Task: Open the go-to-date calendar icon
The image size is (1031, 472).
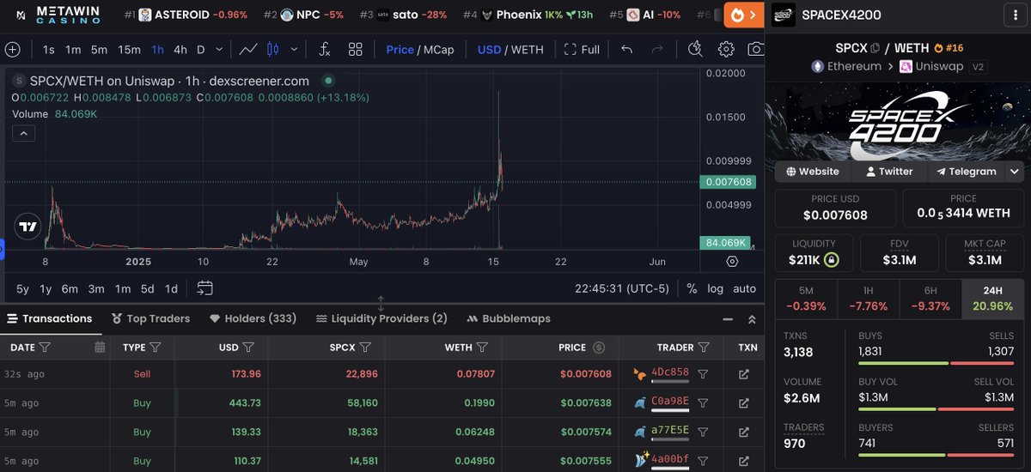Action: 204,288
